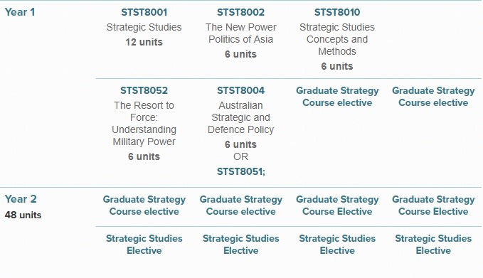Click the Year 1 row heading
The width and height of the screenshot is (483, 278).
pyautogui.click(x=20, y=12)
